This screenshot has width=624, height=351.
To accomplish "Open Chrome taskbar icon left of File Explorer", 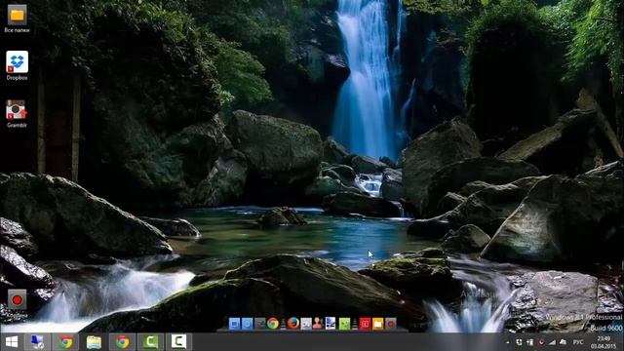I will pyautogui.click(x=65, y=342).
